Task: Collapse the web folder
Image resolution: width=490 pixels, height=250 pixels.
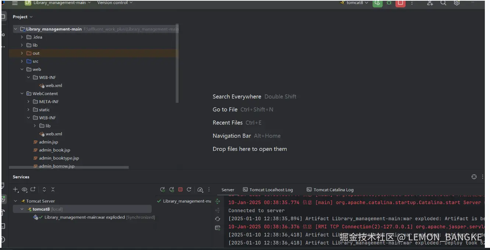Action: click(22, 69)
